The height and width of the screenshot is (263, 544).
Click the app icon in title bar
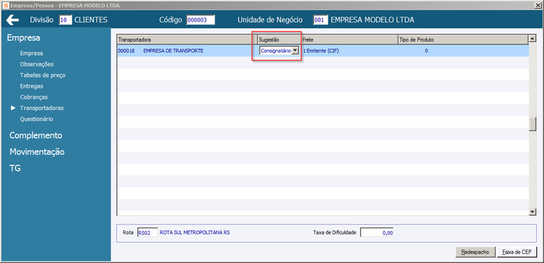click(6, 5)
